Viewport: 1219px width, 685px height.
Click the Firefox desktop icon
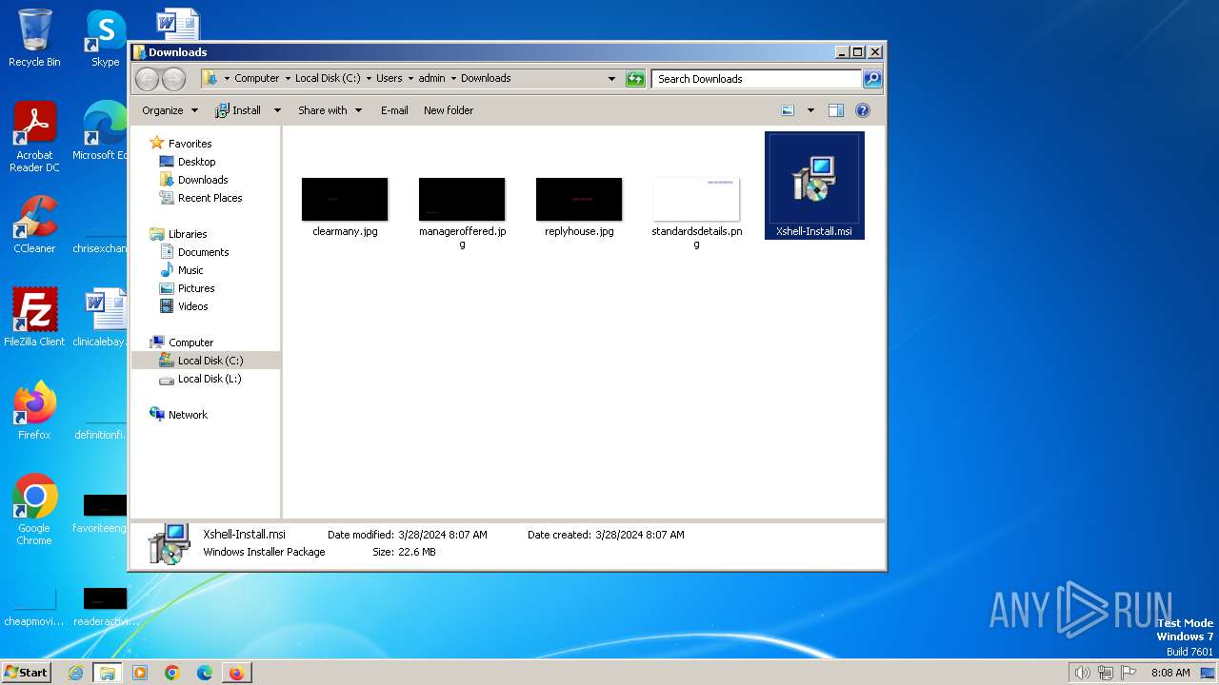coord(34,410)
